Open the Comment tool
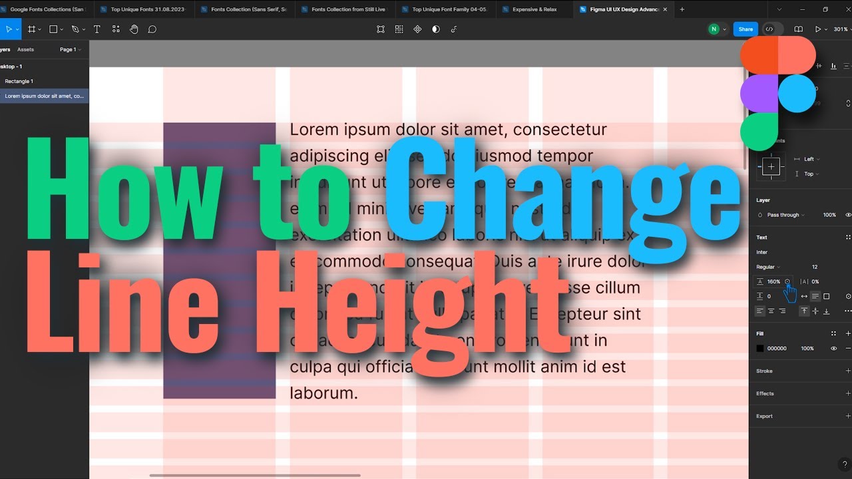This screenshot has height=479, width=852. click(152, 29)
